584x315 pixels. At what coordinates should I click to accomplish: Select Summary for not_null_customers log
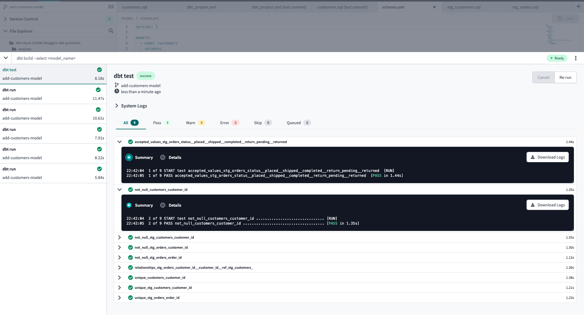[x=129, y=205]
